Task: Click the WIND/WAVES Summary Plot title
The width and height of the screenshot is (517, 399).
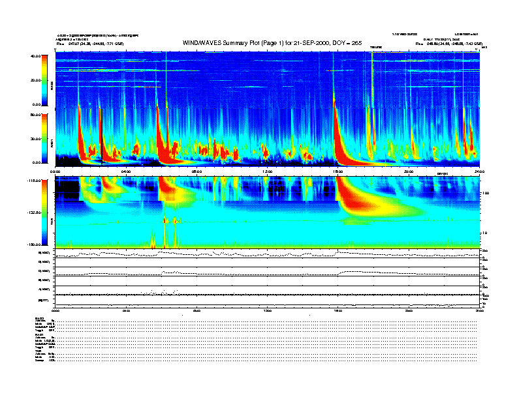Action: (x=272, y=43)
